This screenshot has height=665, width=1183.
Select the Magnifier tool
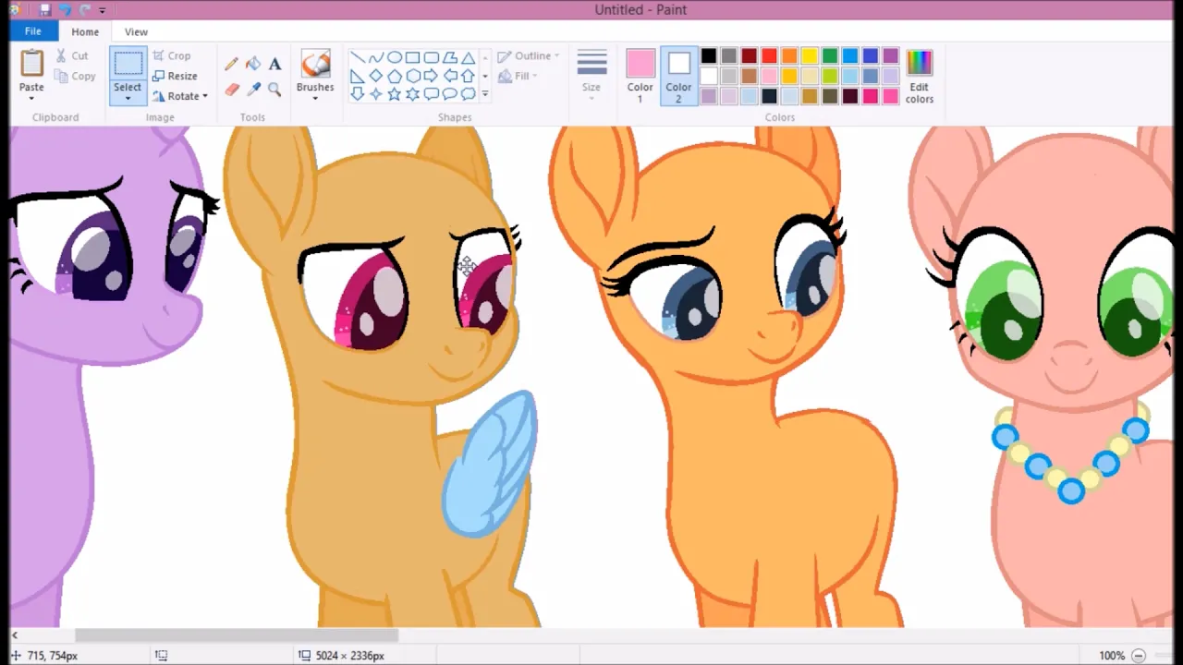274,90
